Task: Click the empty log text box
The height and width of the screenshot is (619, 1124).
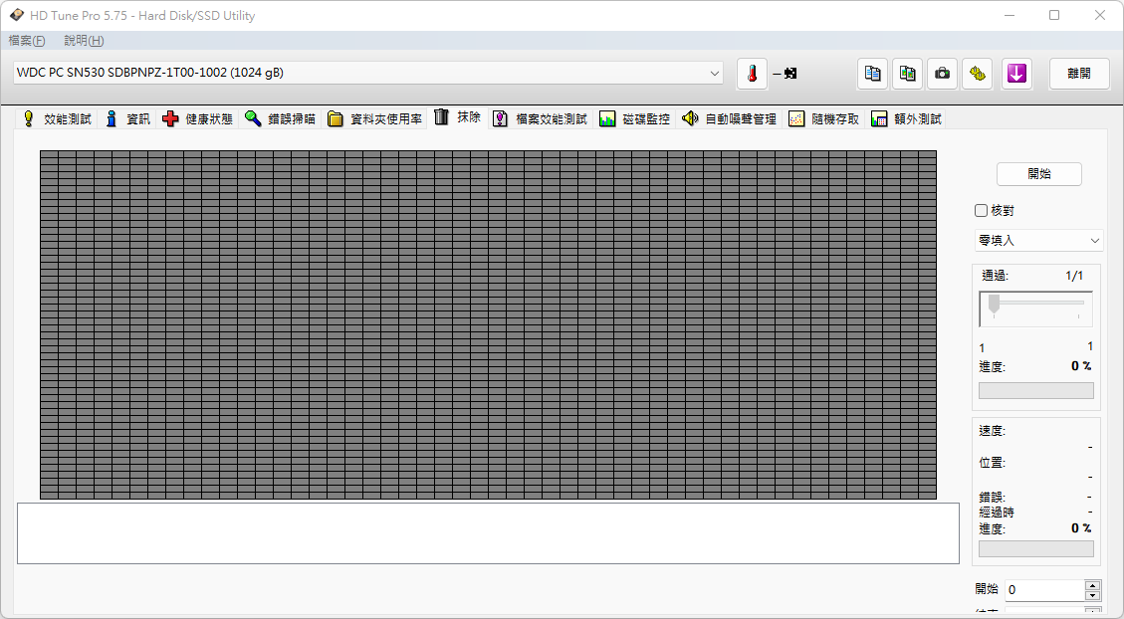Action: click(488, 533)
